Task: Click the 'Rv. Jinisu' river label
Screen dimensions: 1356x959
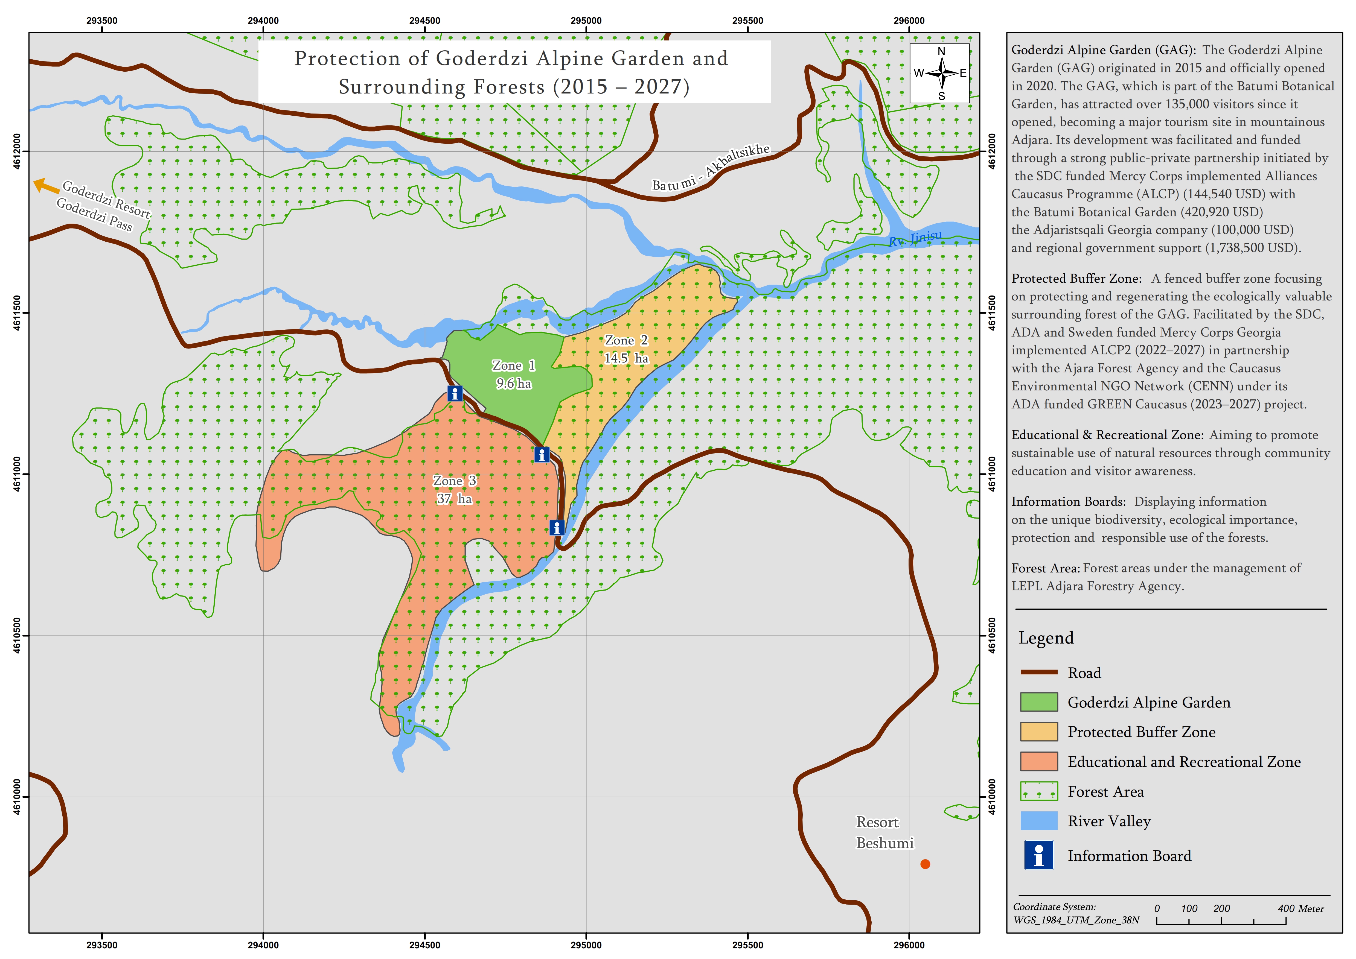Action: pos(915,239)
